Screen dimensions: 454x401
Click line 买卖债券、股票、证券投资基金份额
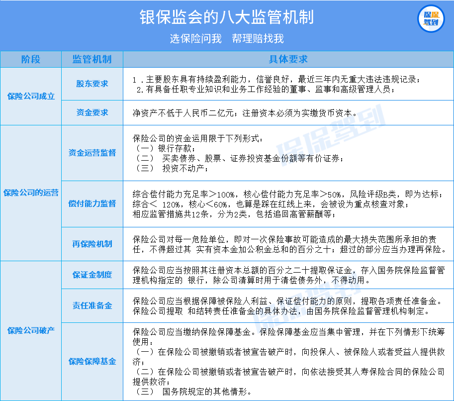[239, 159]
